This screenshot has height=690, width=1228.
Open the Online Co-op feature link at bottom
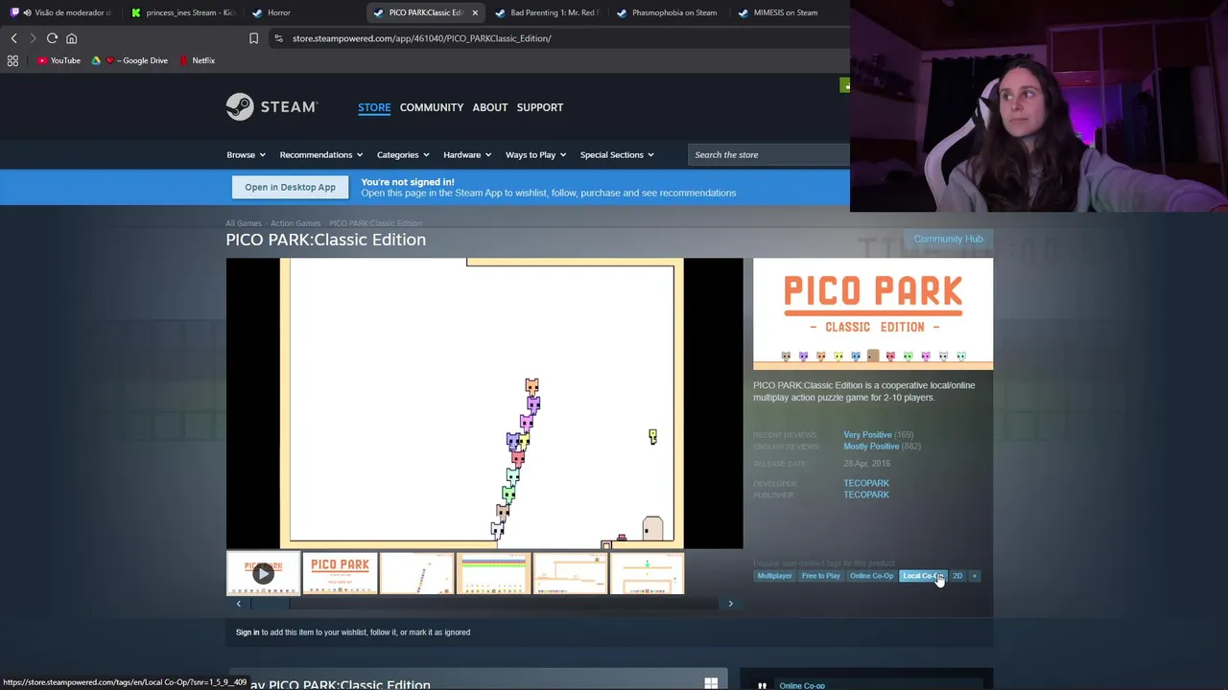pos(802,685)
